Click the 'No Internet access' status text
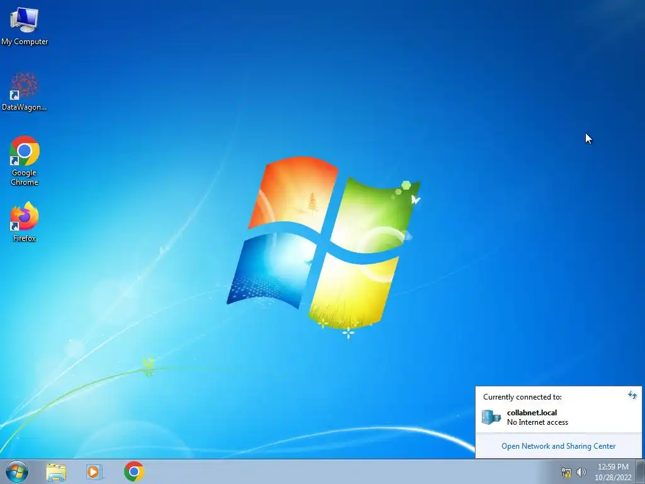 537,422
